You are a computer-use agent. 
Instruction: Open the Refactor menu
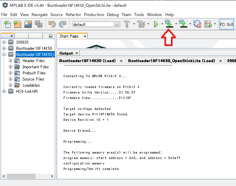click(x=73, y=15)
